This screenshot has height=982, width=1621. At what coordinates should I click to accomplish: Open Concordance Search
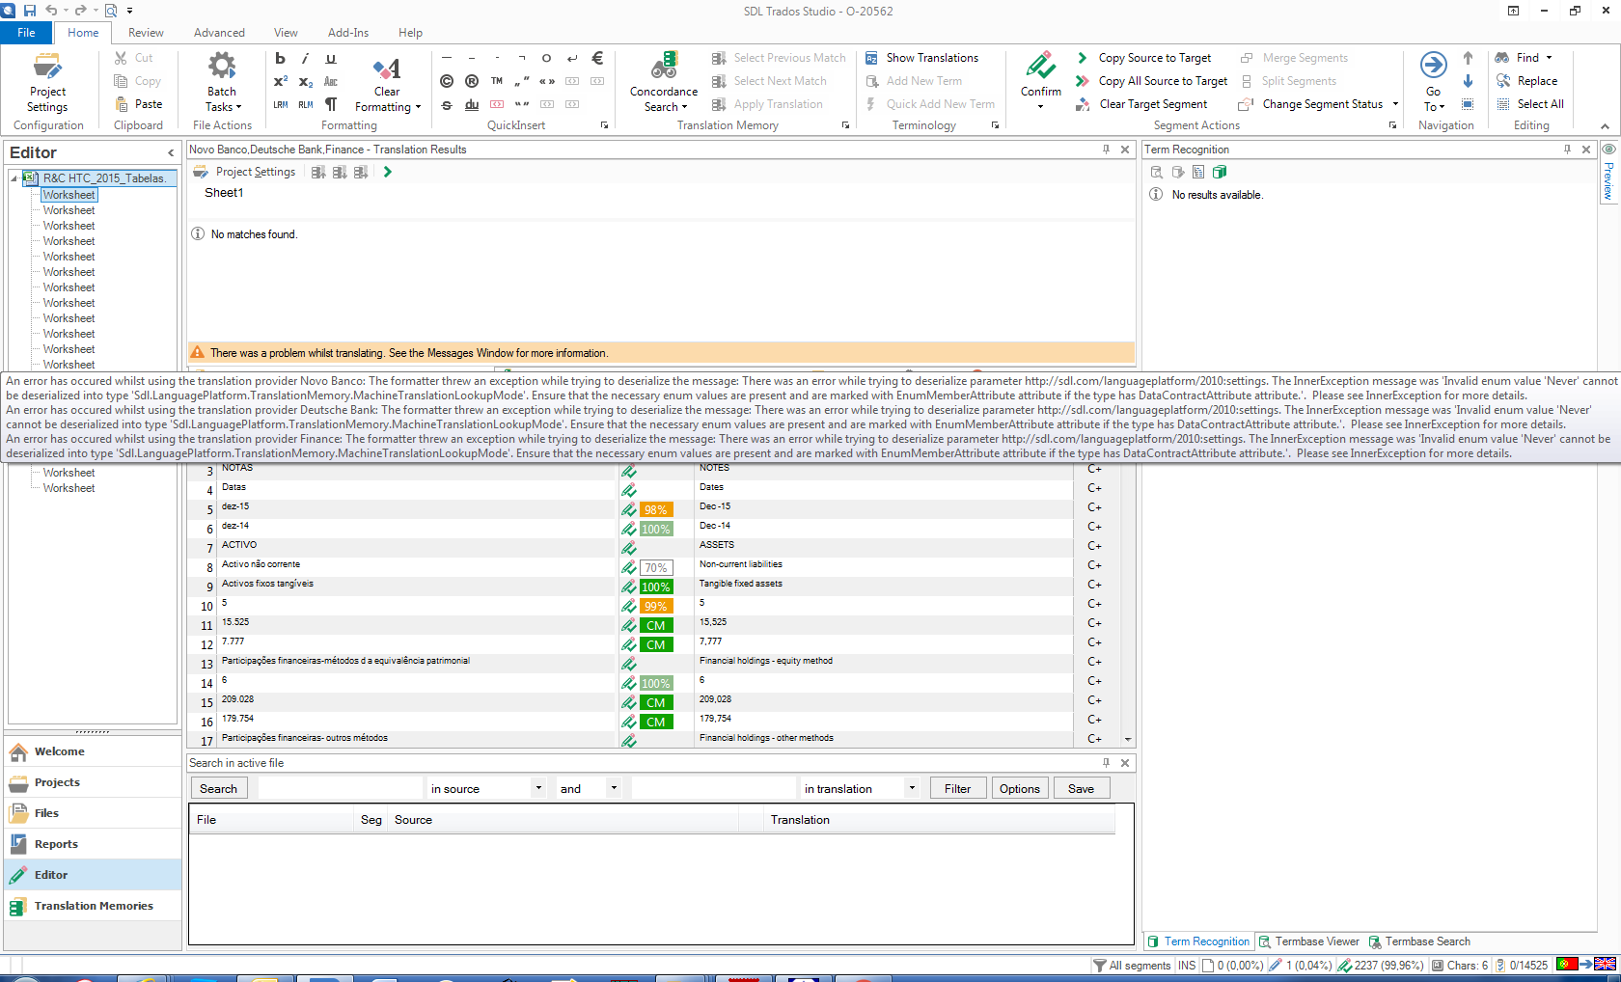coord(664,82)
